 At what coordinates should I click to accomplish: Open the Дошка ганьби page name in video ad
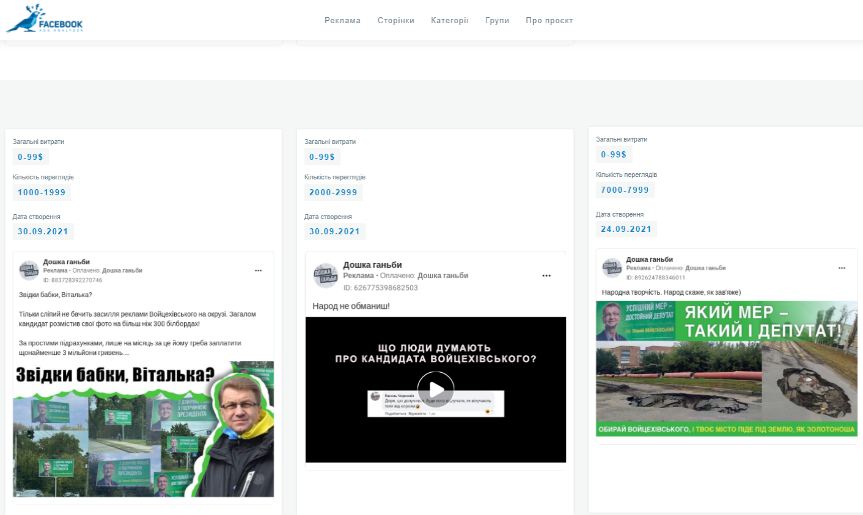tap(372, 265)
